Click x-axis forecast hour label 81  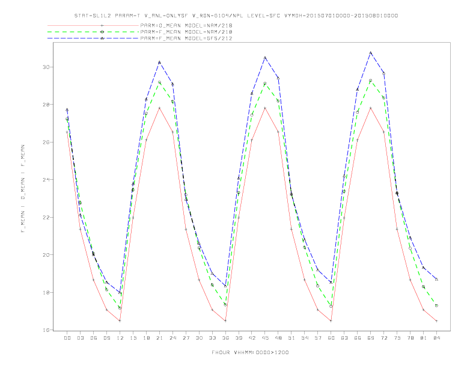(x=424, y=338)
